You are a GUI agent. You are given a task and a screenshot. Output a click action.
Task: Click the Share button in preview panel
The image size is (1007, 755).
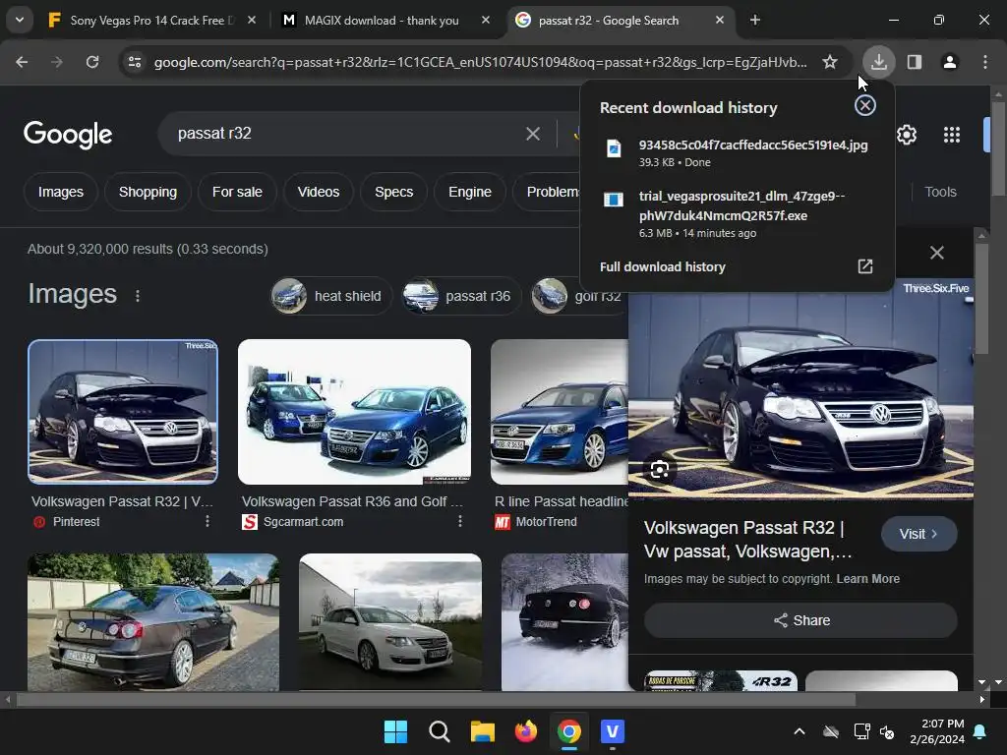pos(800,620)
